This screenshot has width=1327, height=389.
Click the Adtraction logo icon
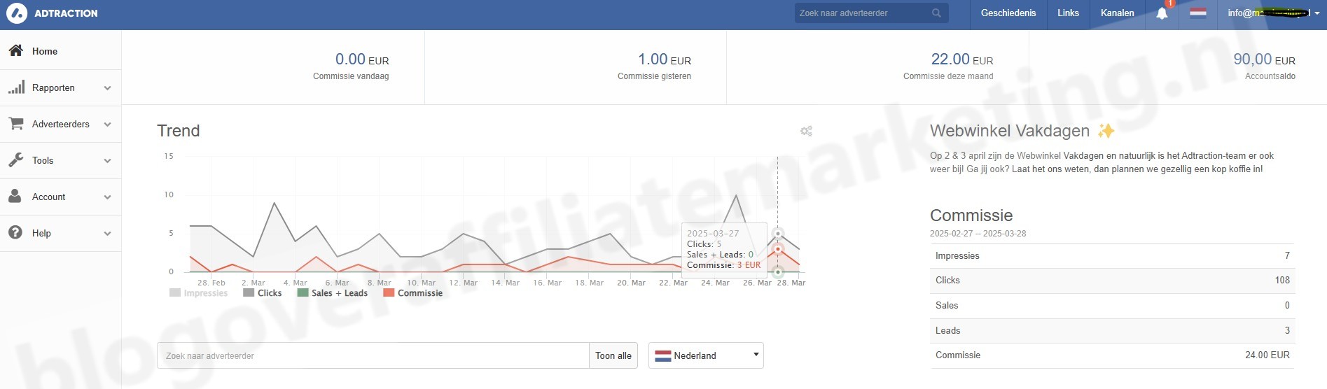[17, 13]
